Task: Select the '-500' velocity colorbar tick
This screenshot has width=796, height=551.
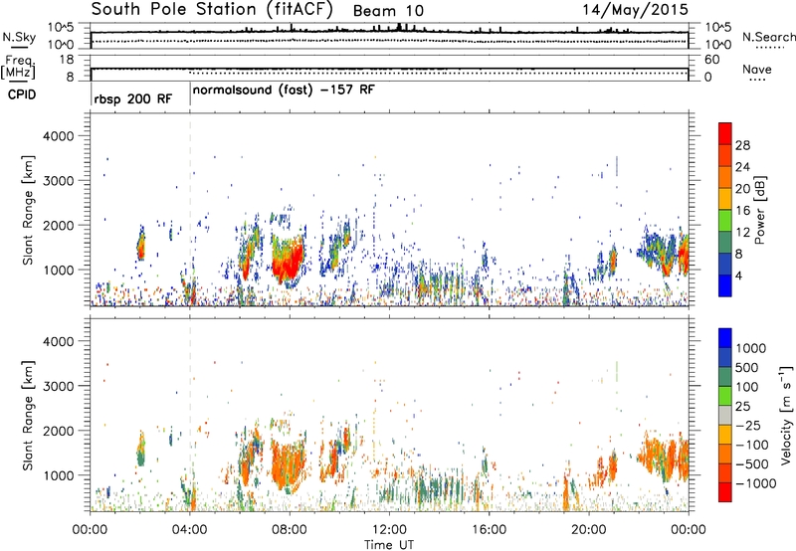Action: pos(752,464)
